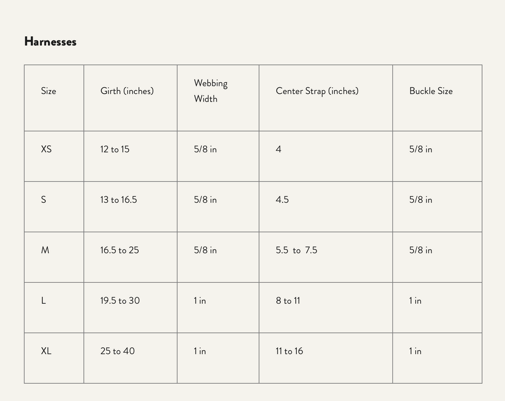The width and height of the screenshot is (505, 401).
Task: Select the girth value 12 to 15
Action: click(x=115, y=149)
